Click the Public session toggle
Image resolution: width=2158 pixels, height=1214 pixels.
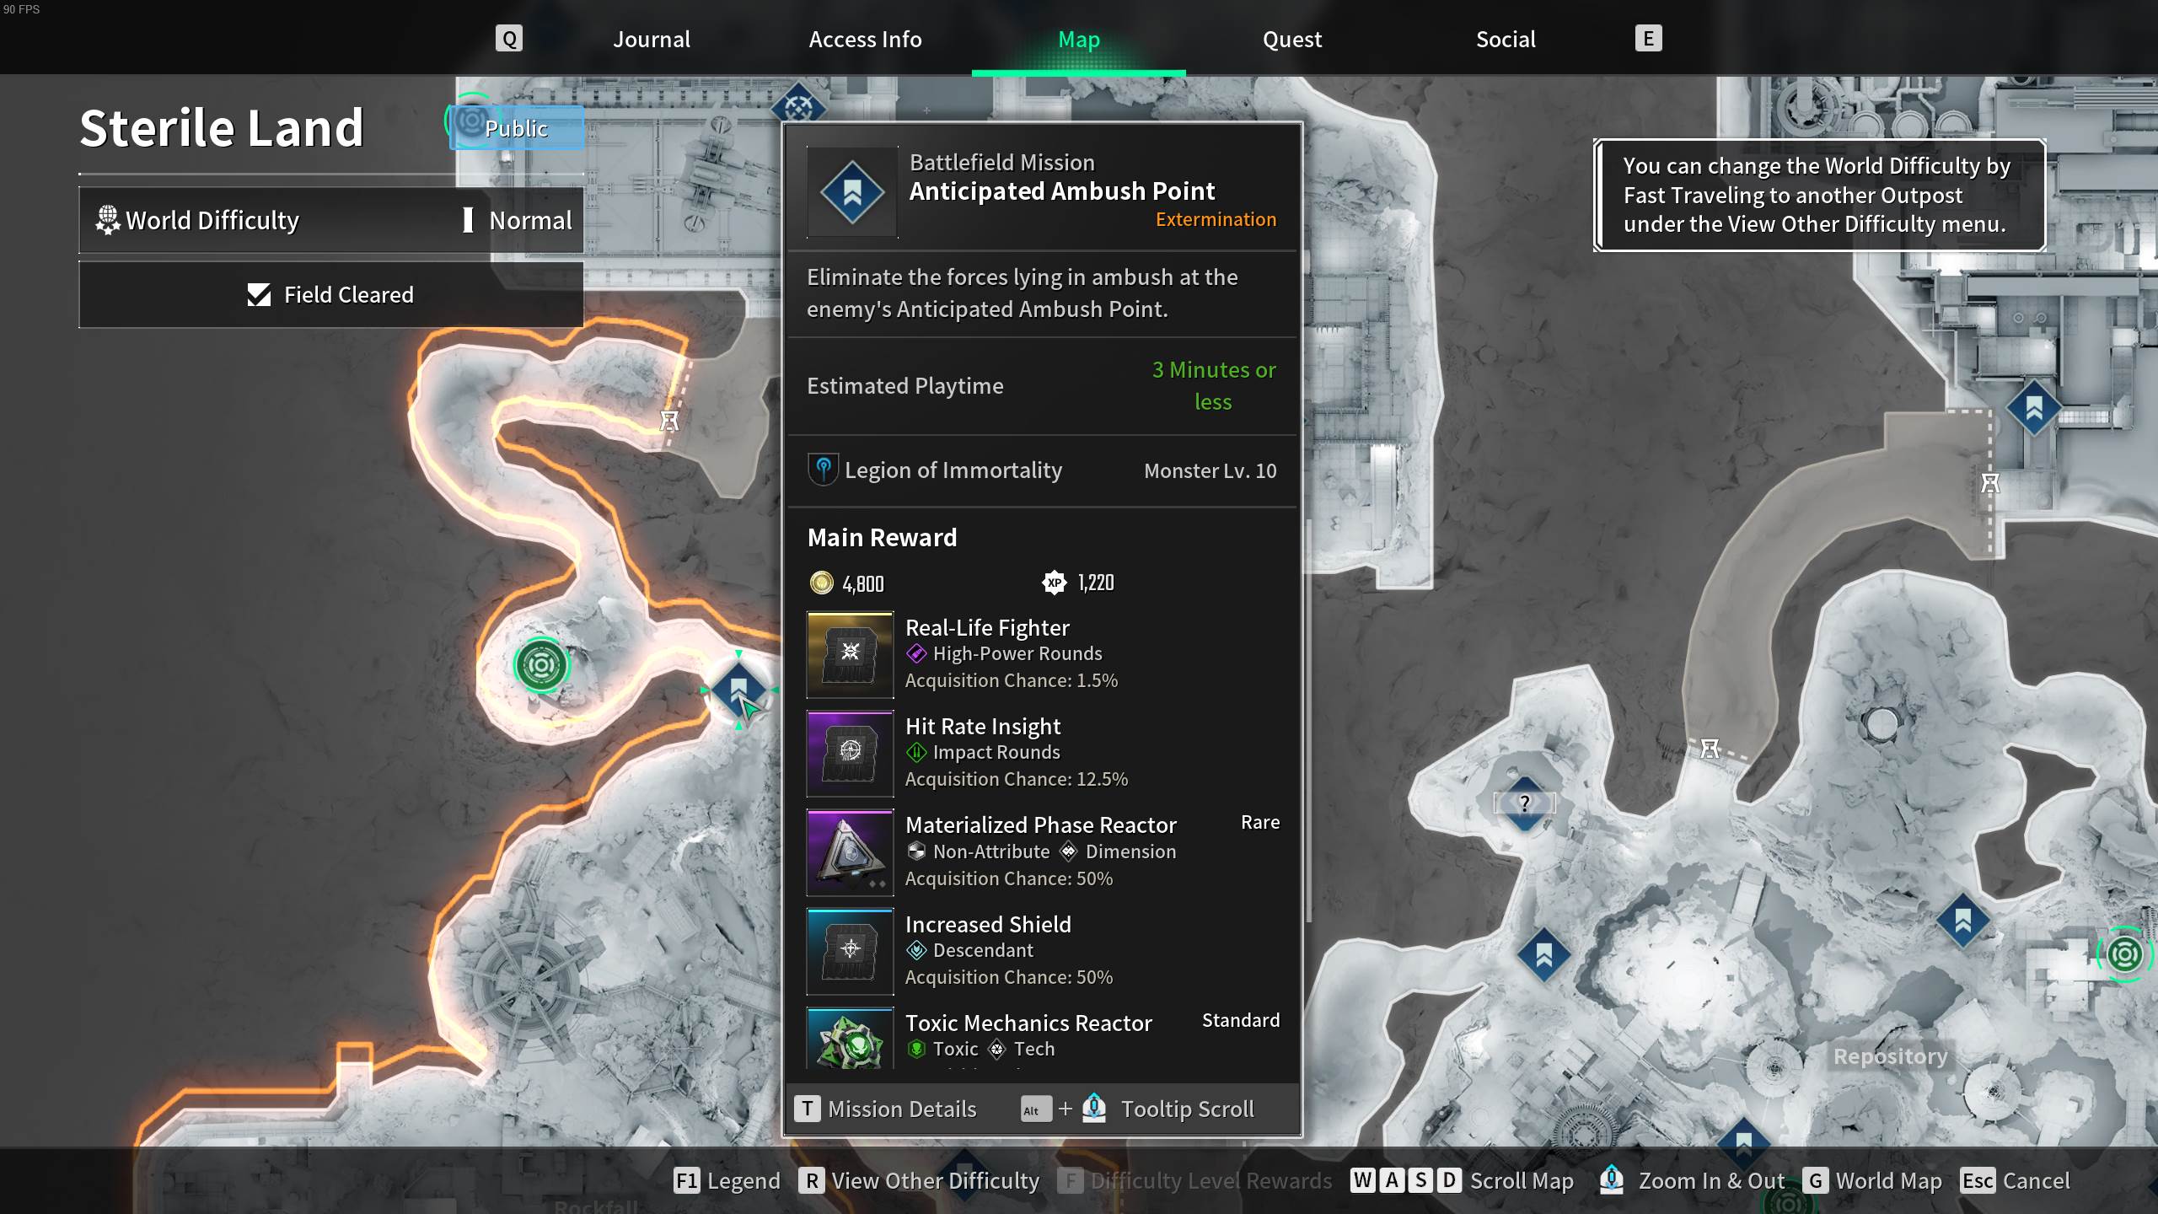516,128
